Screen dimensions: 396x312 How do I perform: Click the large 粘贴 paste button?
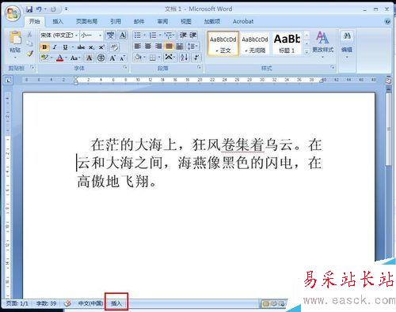[15, 42]
